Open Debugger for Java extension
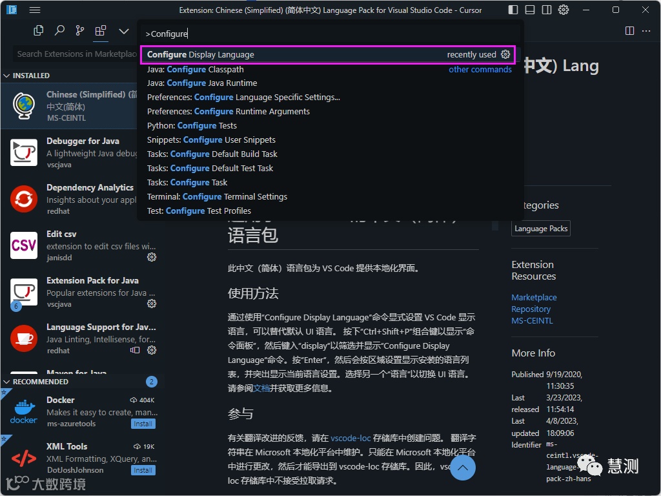Image resolution: width=661 pixels, height=496 pixels. pos(69,152)
